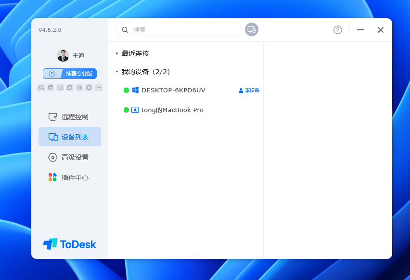Select 设备列表 in the sidebar
This screenshot has width=410, height=280.
point(70,137)
